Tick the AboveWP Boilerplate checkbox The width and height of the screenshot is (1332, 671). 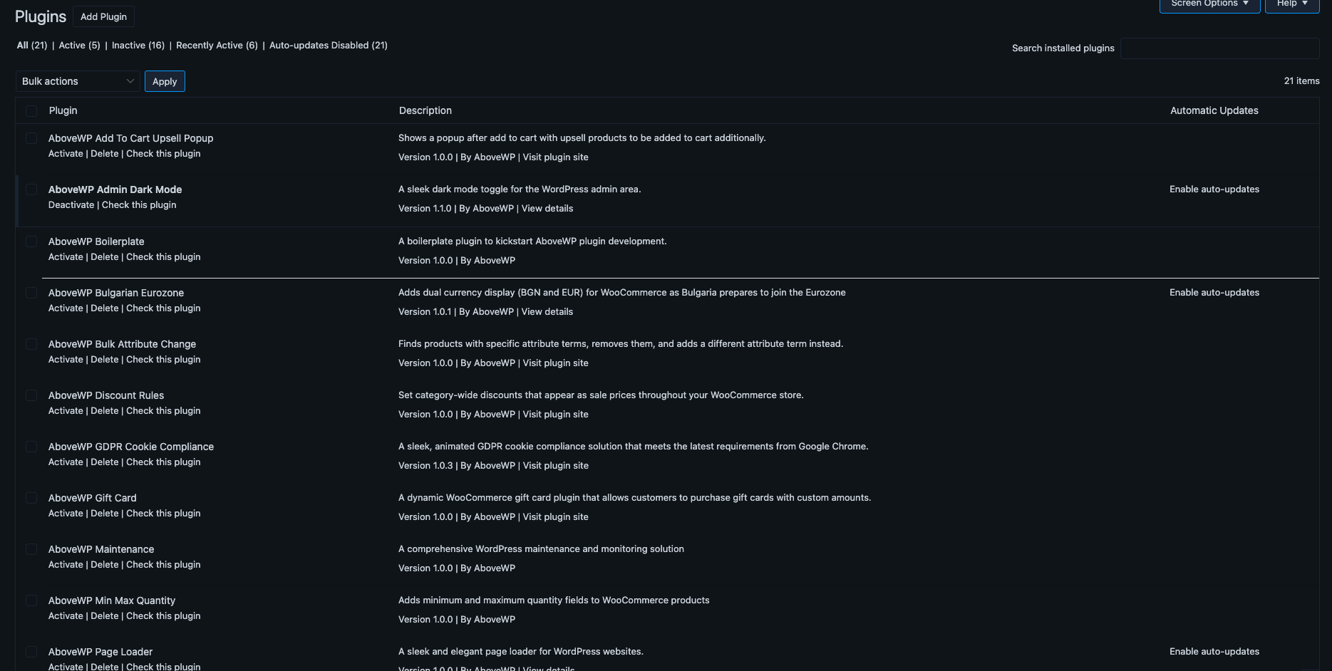(31, 241)
